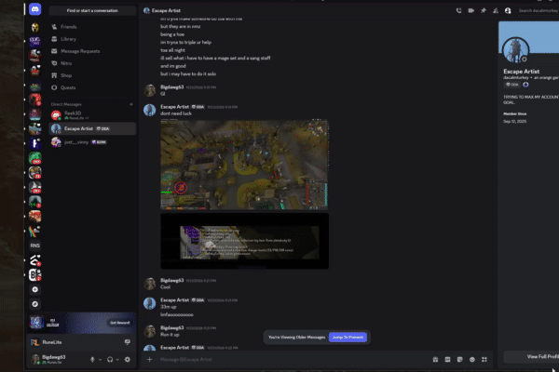Expand microphone input options arrow
559x372 pixels.
click(x=100, y=360)
